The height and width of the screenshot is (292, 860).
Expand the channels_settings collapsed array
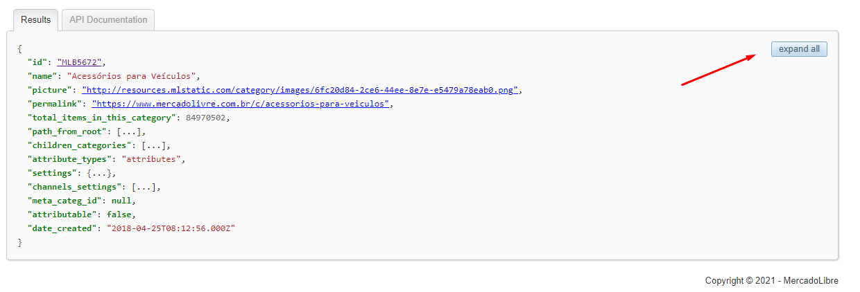tap(145, 187)
